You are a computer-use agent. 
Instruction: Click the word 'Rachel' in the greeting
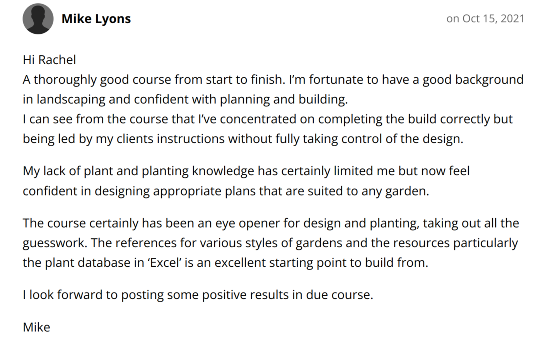57,60
